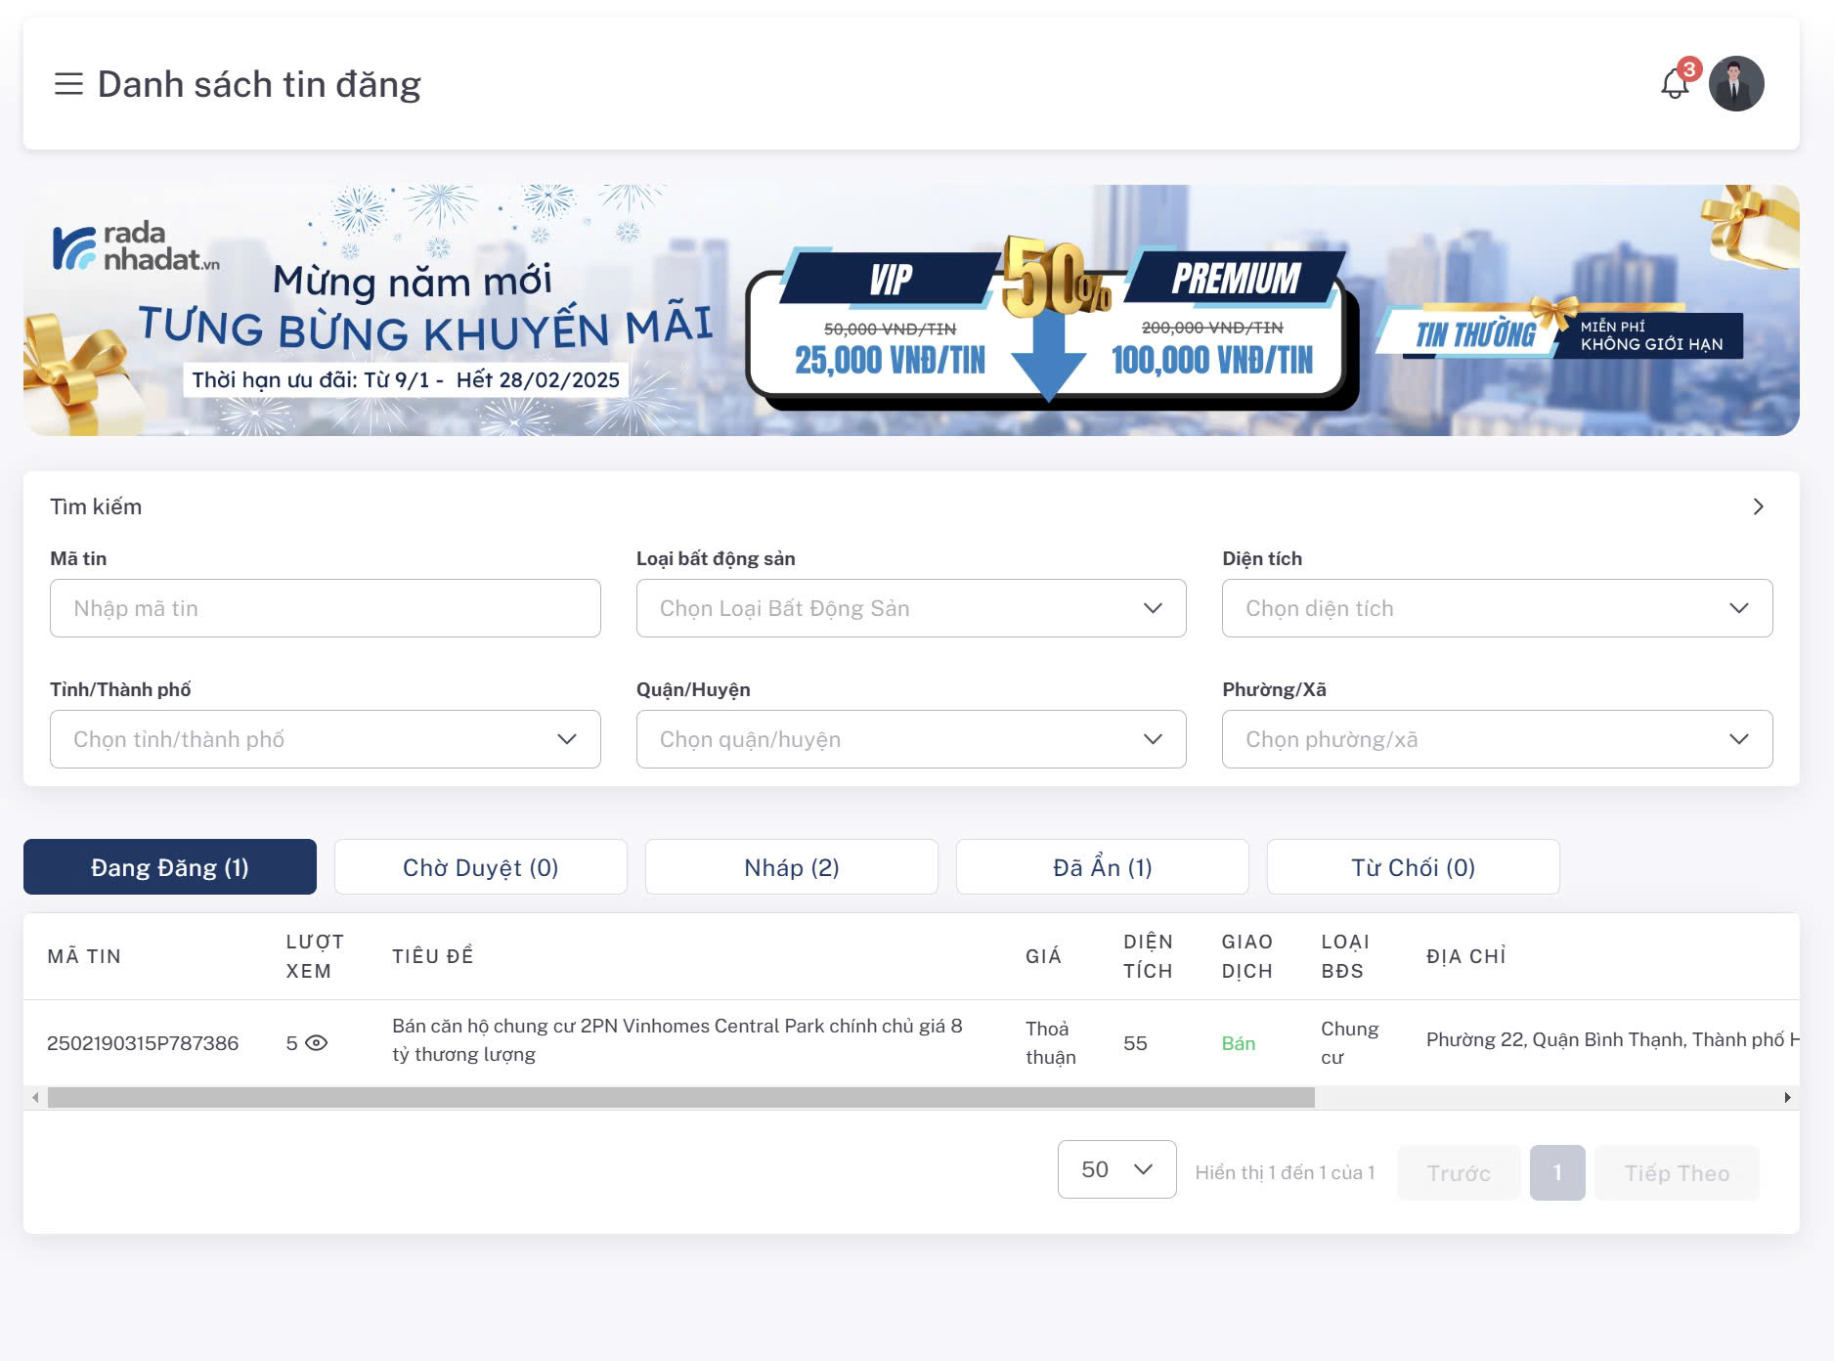The image size is (1834, 1361).
Task: Click the area value 55 cell
Action: coord(1135,1043)
